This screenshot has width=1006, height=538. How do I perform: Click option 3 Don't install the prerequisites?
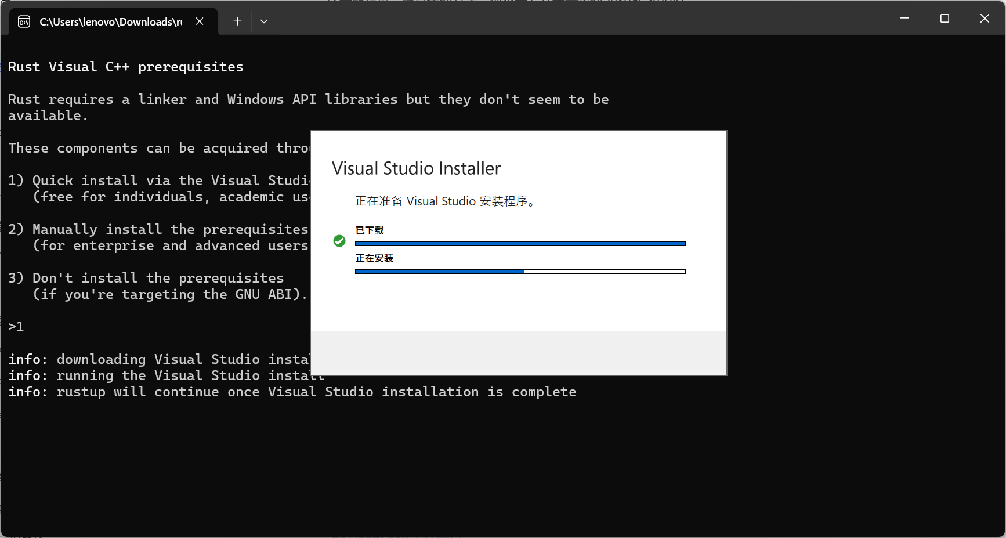click(x=146, y=278)
